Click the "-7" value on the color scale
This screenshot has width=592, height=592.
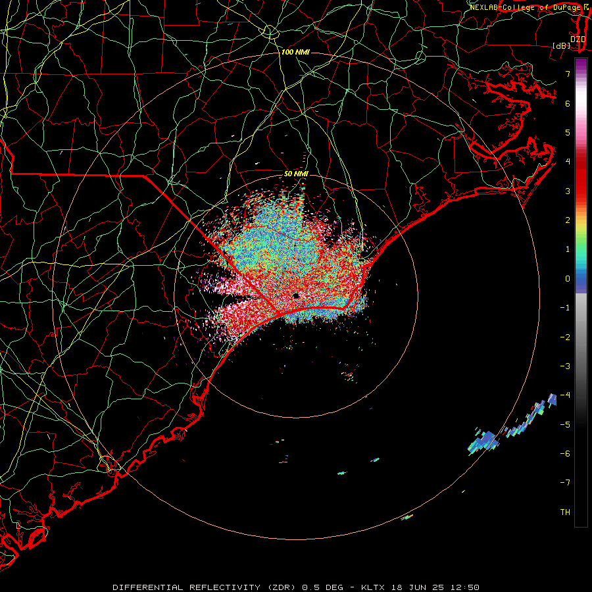click(x=565, y=483)
